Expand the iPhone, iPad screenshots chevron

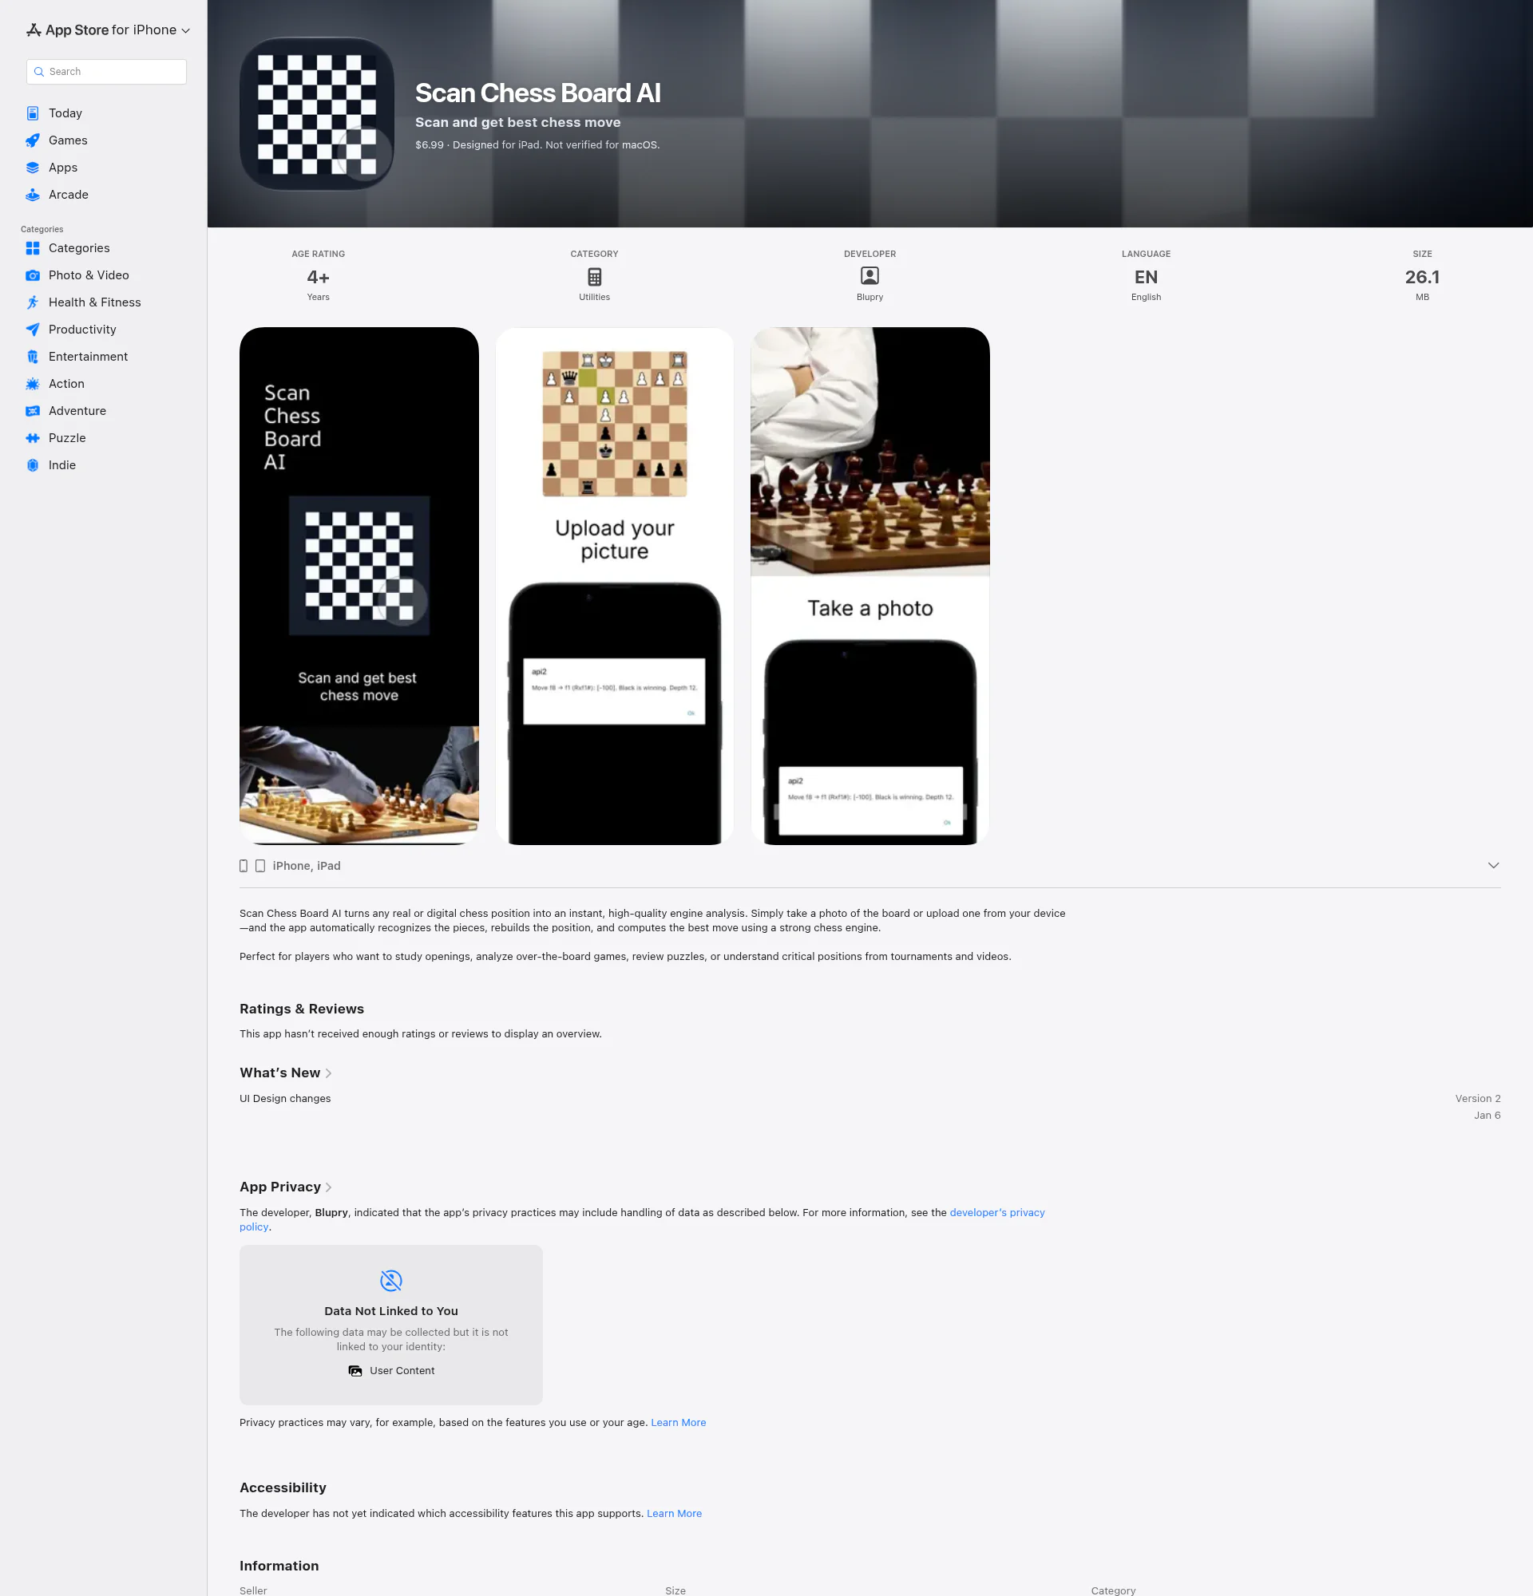tap(1493, 866)
